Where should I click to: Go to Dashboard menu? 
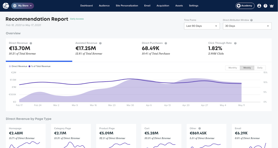pos(86,6)
